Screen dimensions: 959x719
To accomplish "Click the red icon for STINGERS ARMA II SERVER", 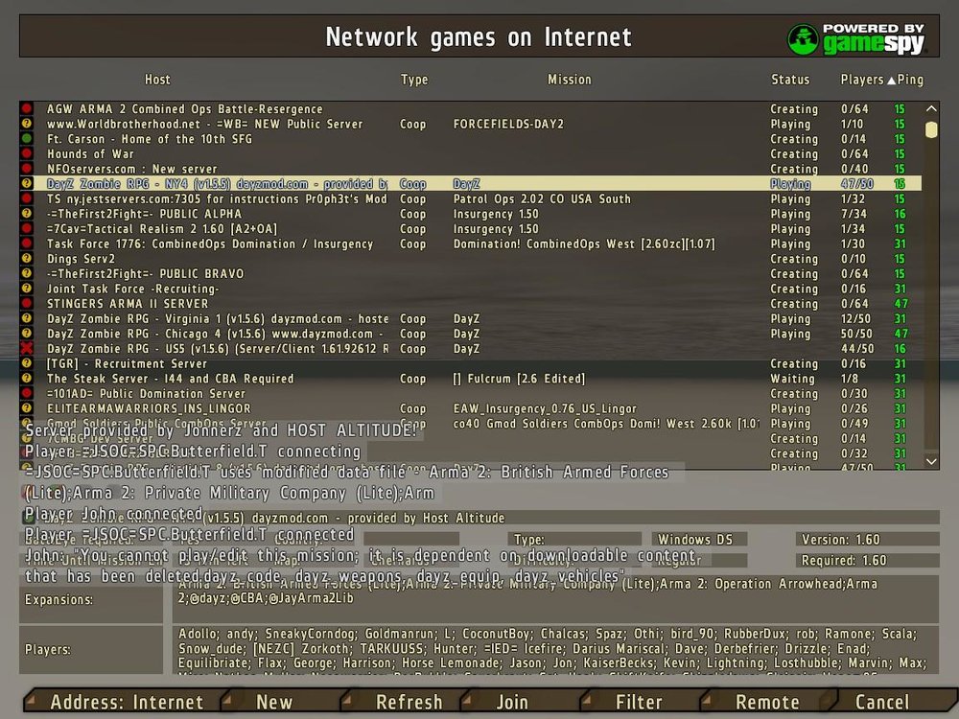I will tap(26, 303).
